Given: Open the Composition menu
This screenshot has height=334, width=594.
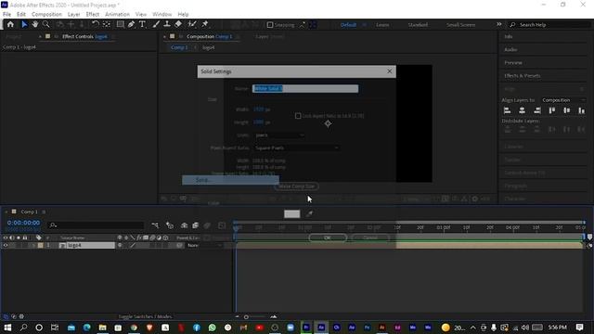Looking at the screenshot, I should click(46, 14).
